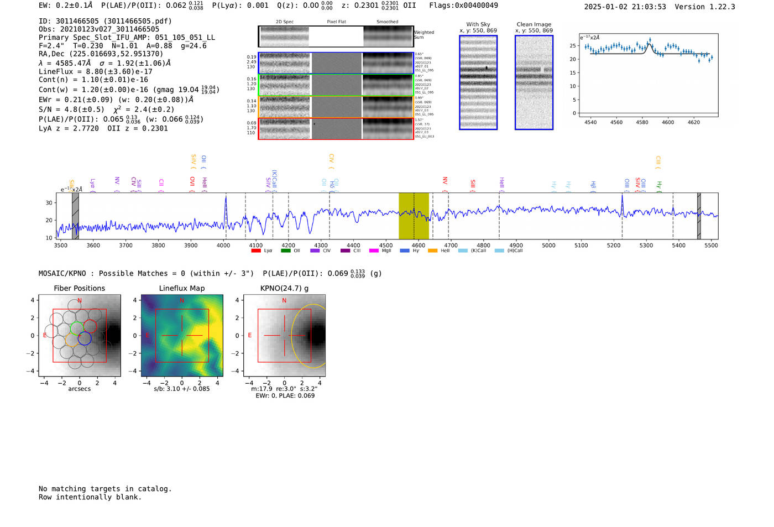Click the green OII legend swatch
This screenshot has width=774, height=527.
(x=285, y=251)
